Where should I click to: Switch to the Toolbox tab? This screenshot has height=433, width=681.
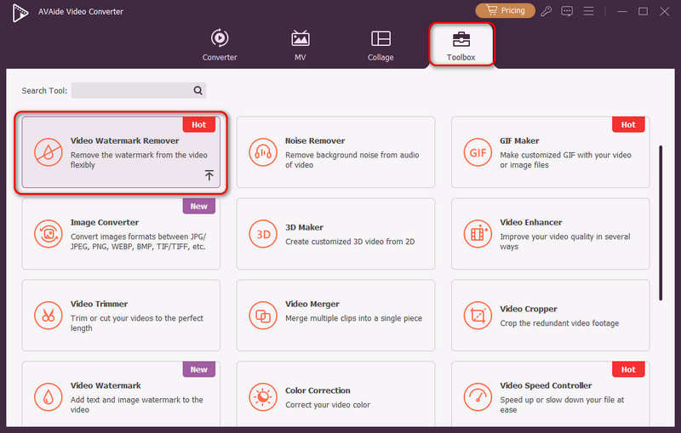(x=461, y=45)
